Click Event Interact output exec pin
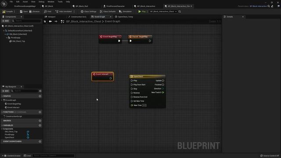281x158 pixels. [111, 78]
